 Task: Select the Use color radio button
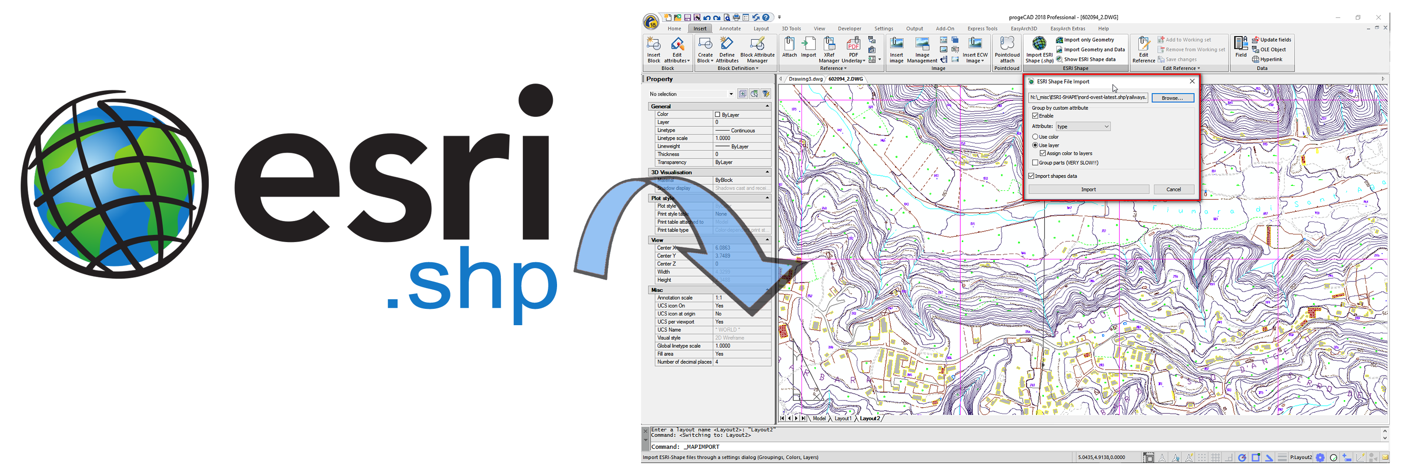point(1035,136)
